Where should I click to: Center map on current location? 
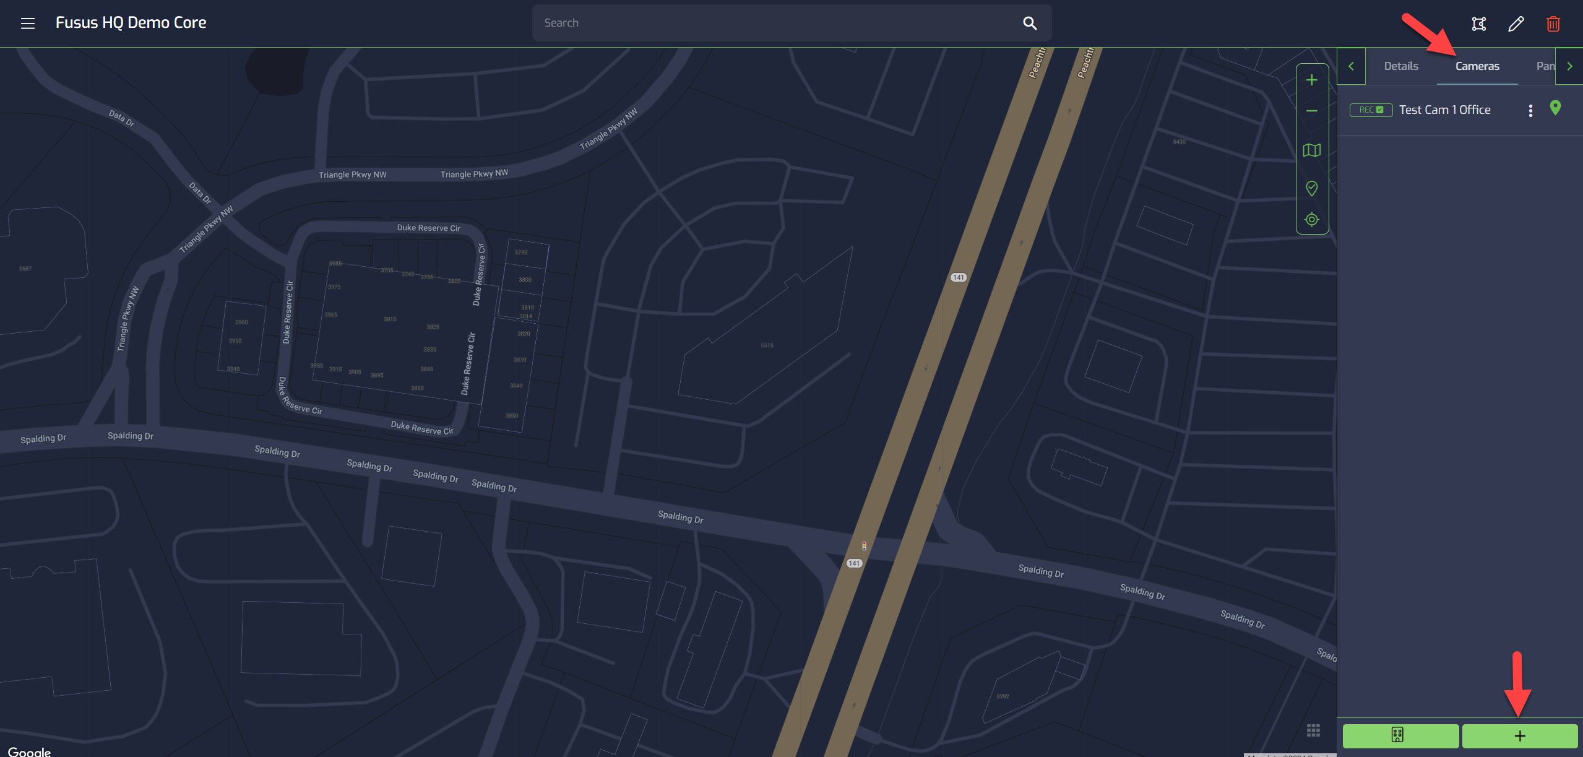point(1311,220)
